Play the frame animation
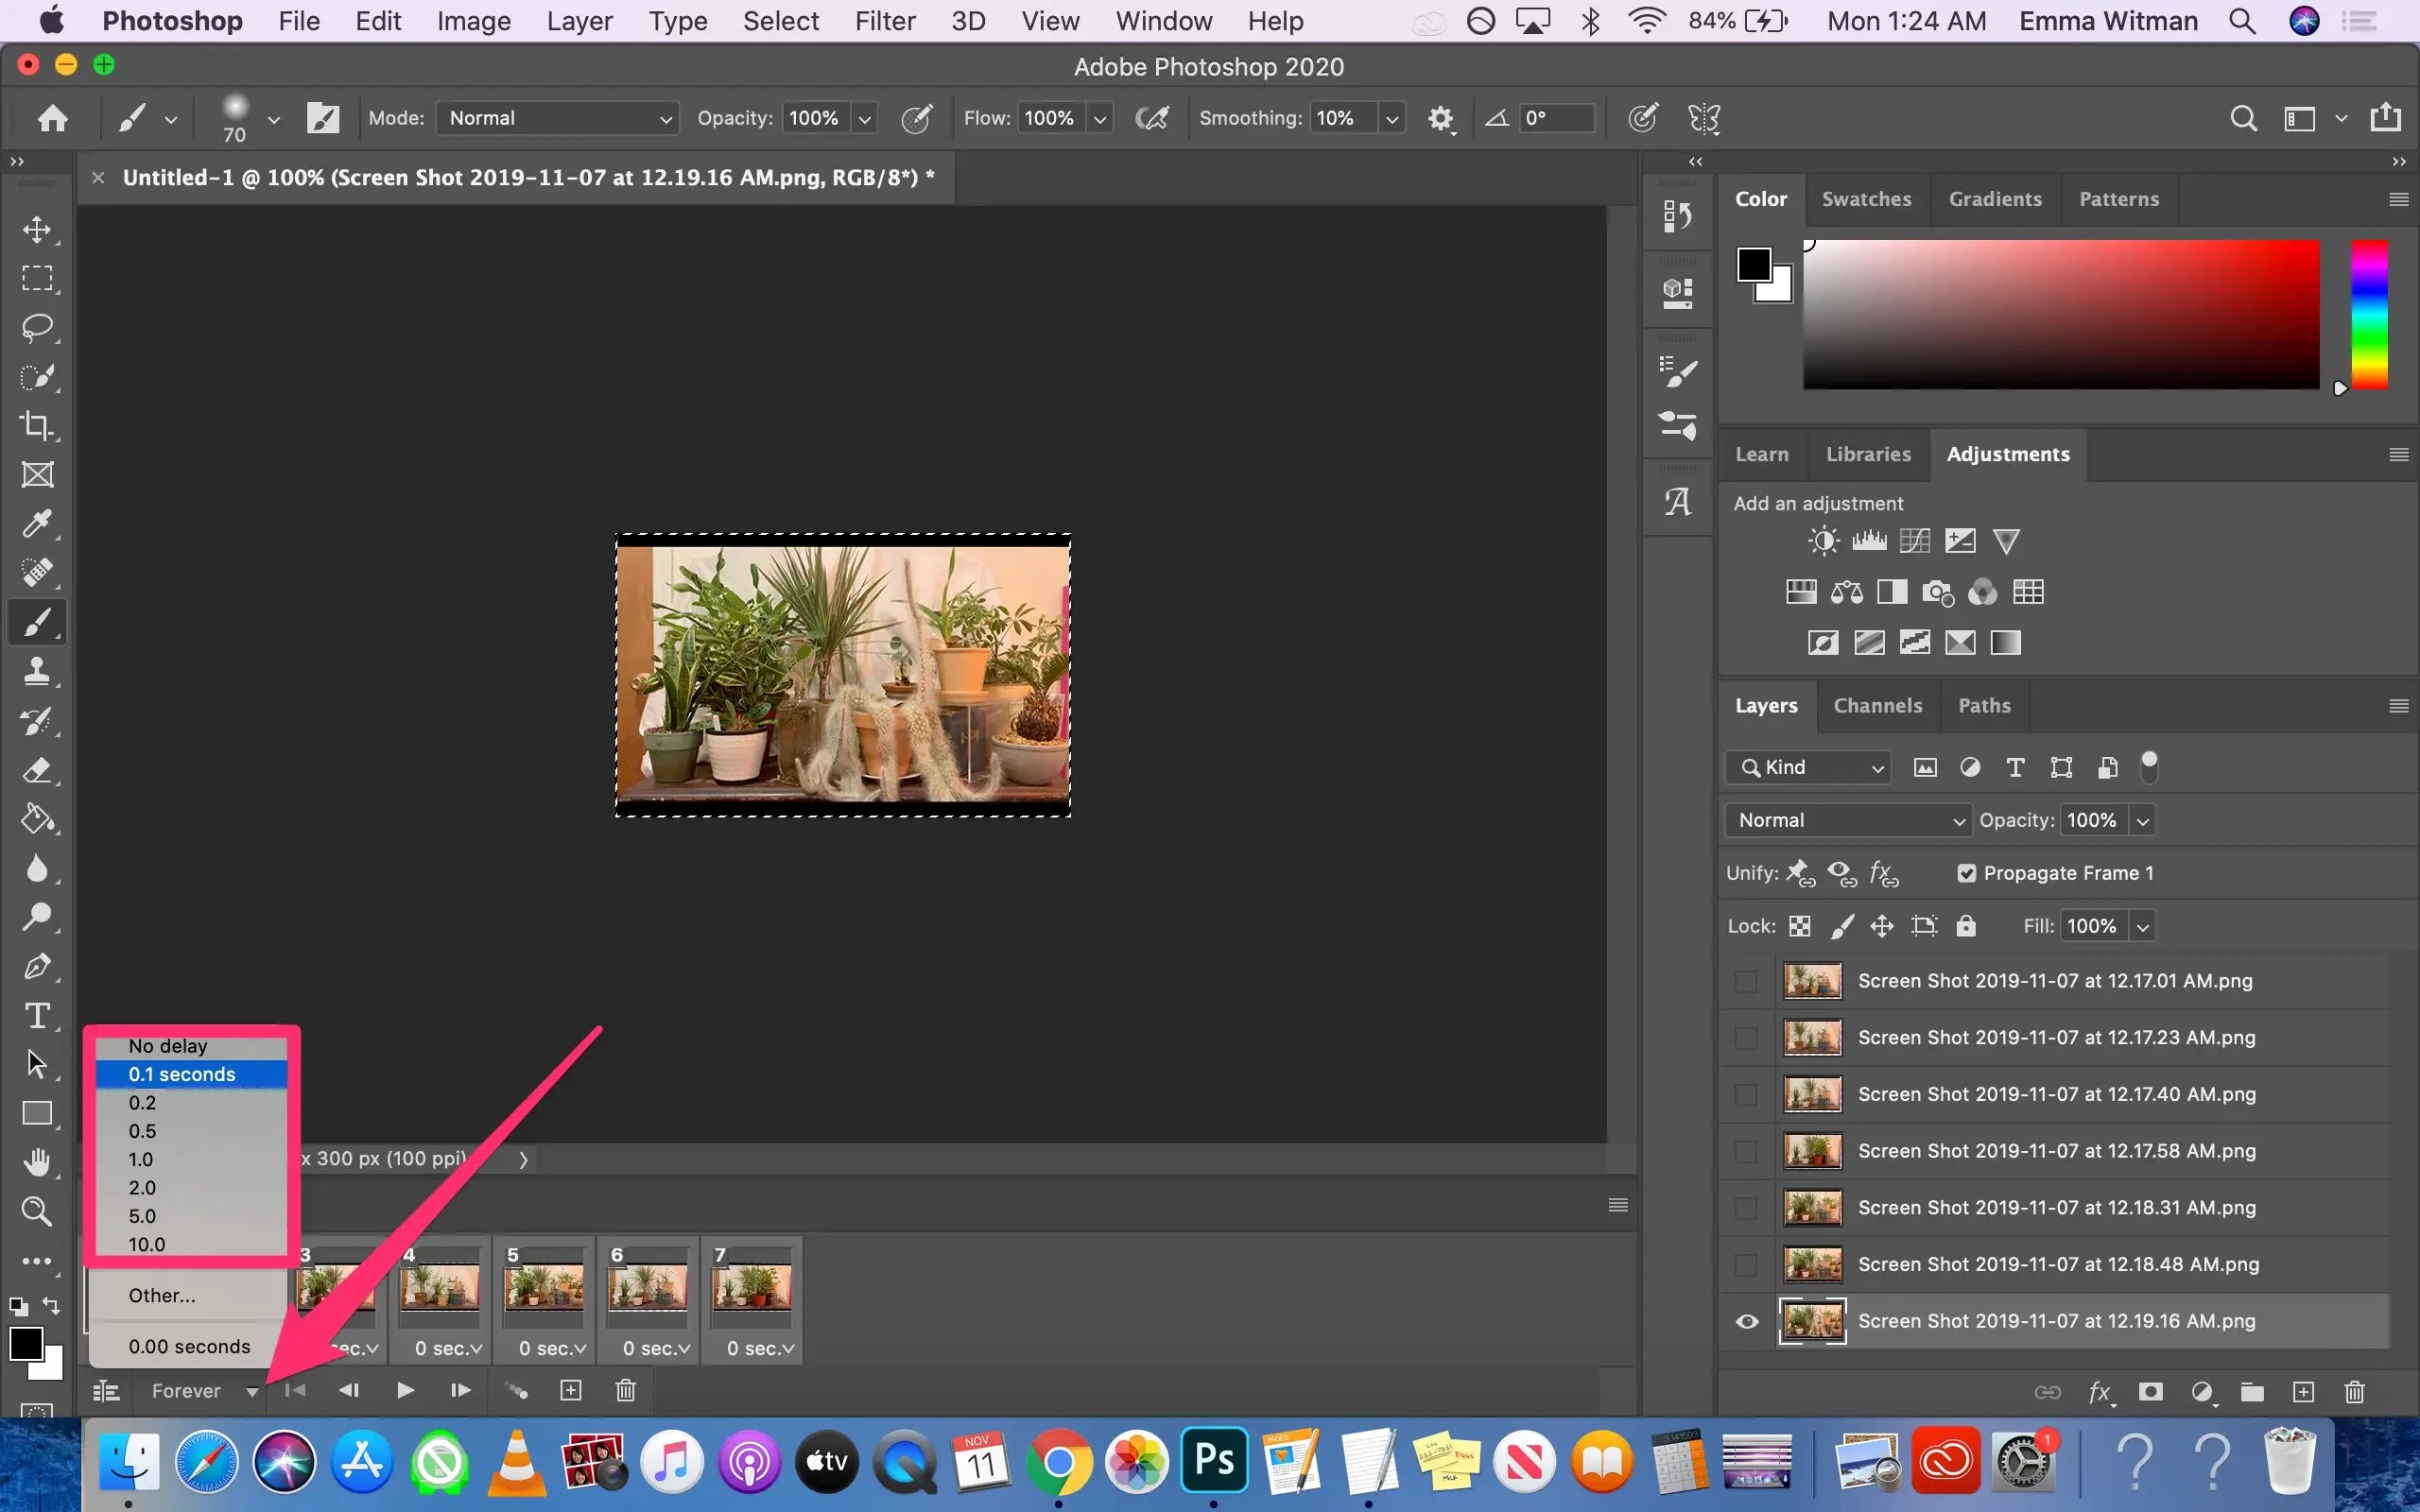 [405, 1390]
